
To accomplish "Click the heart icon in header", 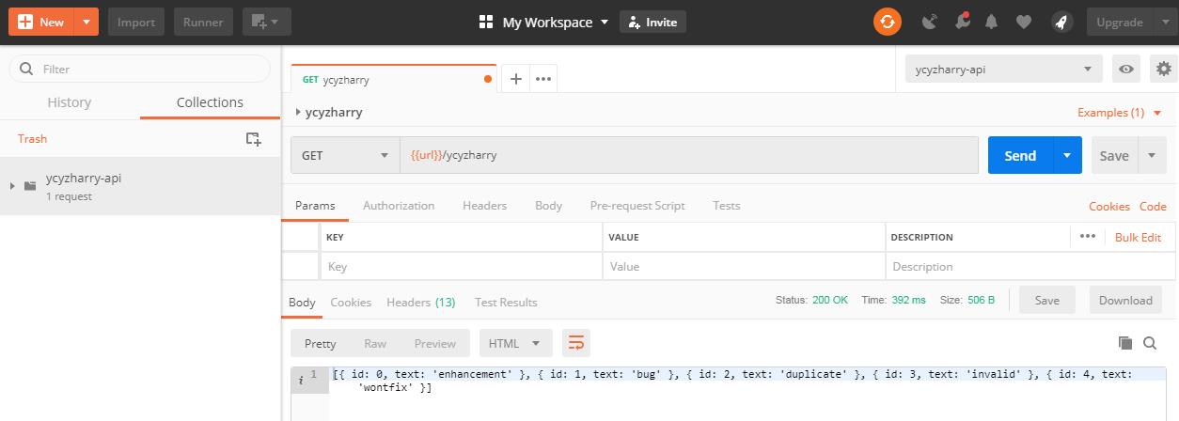I will click(1024, 22).
